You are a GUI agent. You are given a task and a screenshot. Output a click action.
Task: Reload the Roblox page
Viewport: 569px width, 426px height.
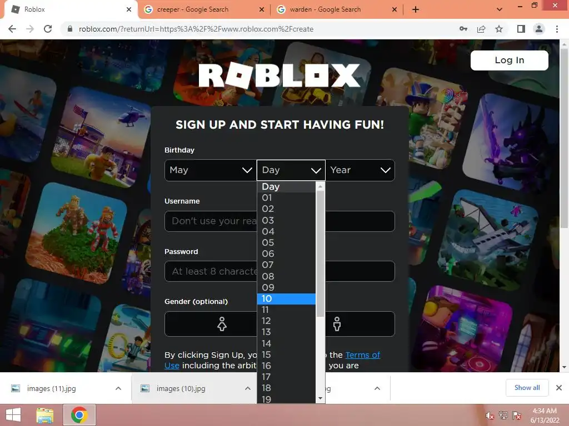click(48, 29)
